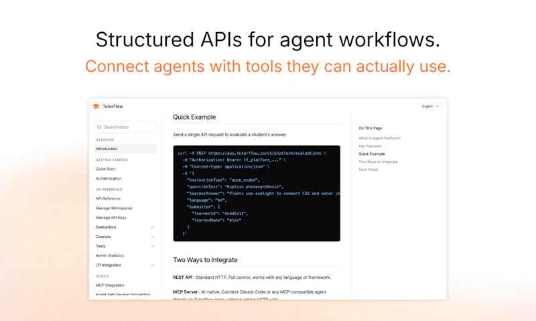Jump to Quick Example in page outline
Image resolution: width=536 pixels, height=321 pixels.
372,154
